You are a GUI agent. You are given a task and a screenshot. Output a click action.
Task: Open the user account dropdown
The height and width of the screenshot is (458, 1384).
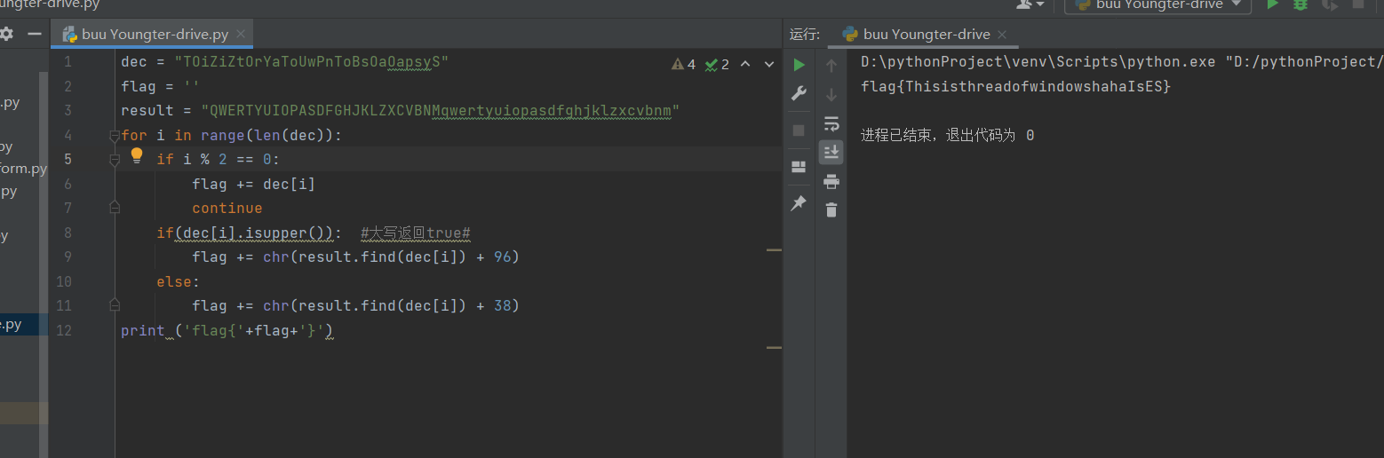coord(1030,4)
